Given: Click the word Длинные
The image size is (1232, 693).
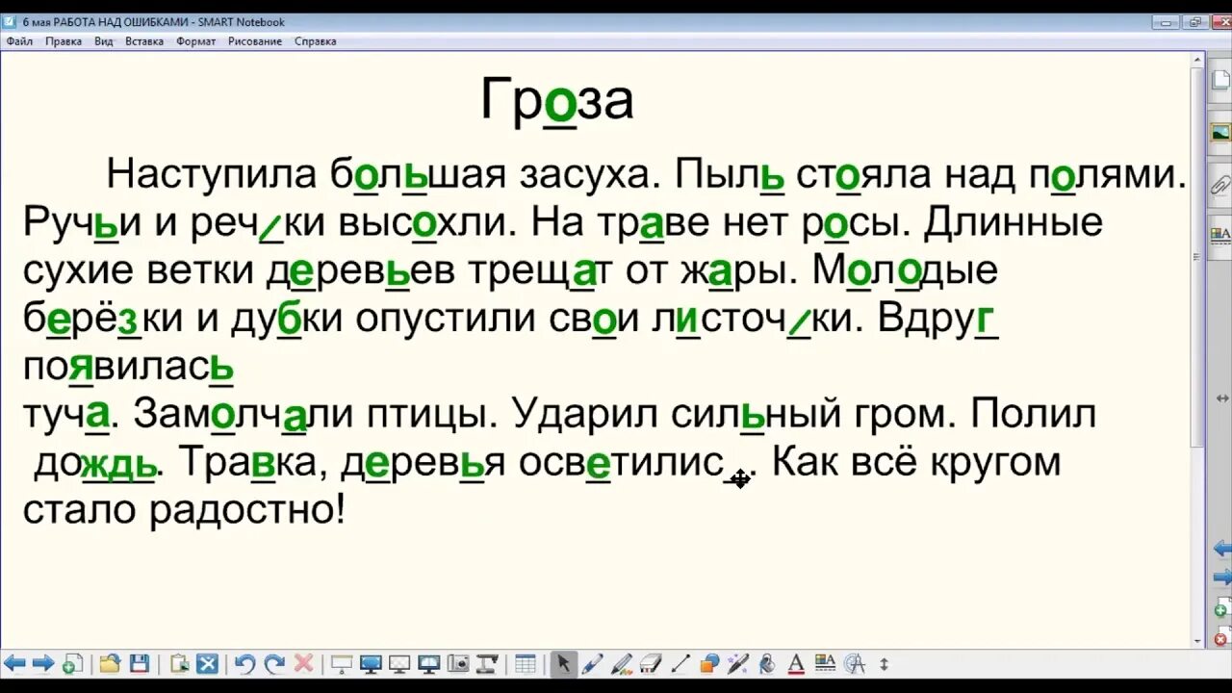Looking at the screenshot, I should pyautogui.click(x=1013, y=222).
